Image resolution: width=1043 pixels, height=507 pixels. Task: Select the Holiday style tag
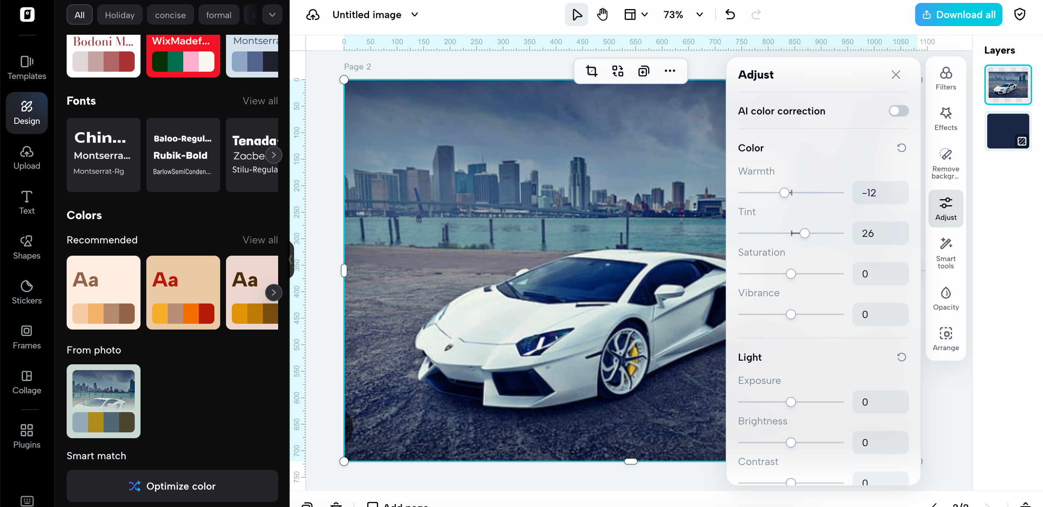pos(120,15)
